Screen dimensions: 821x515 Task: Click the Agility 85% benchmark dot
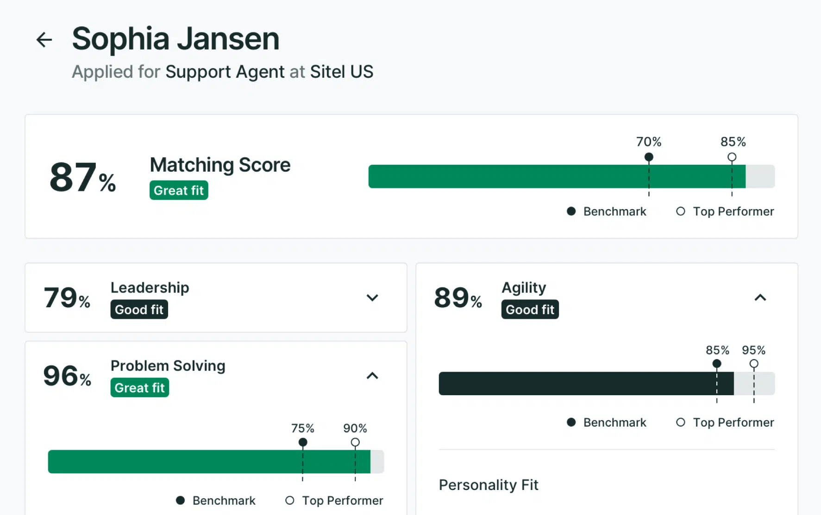click(716, 364)
